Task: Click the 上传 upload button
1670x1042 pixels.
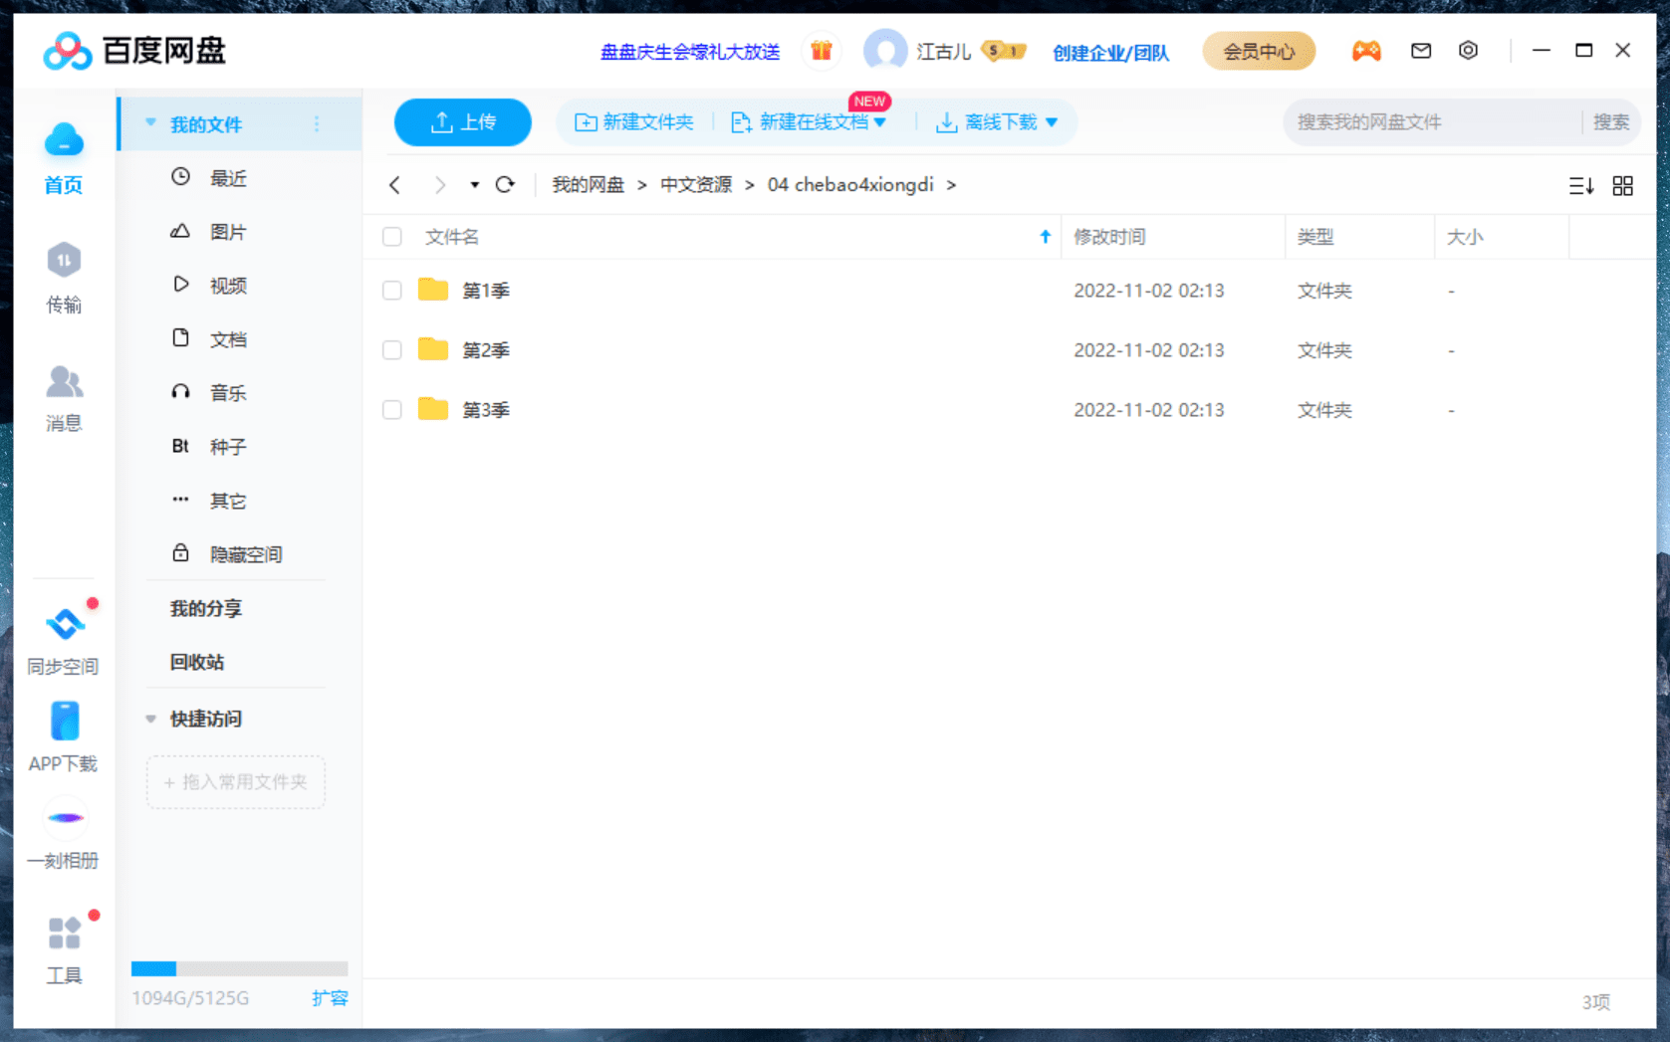Action: (x=463, y=122)
